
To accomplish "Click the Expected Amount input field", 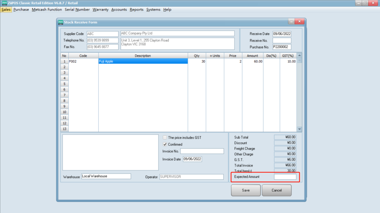I will (x=285, y=177).
